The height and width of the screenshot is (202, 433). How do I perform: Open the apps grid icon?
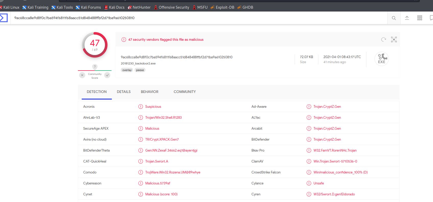point(420,18)
